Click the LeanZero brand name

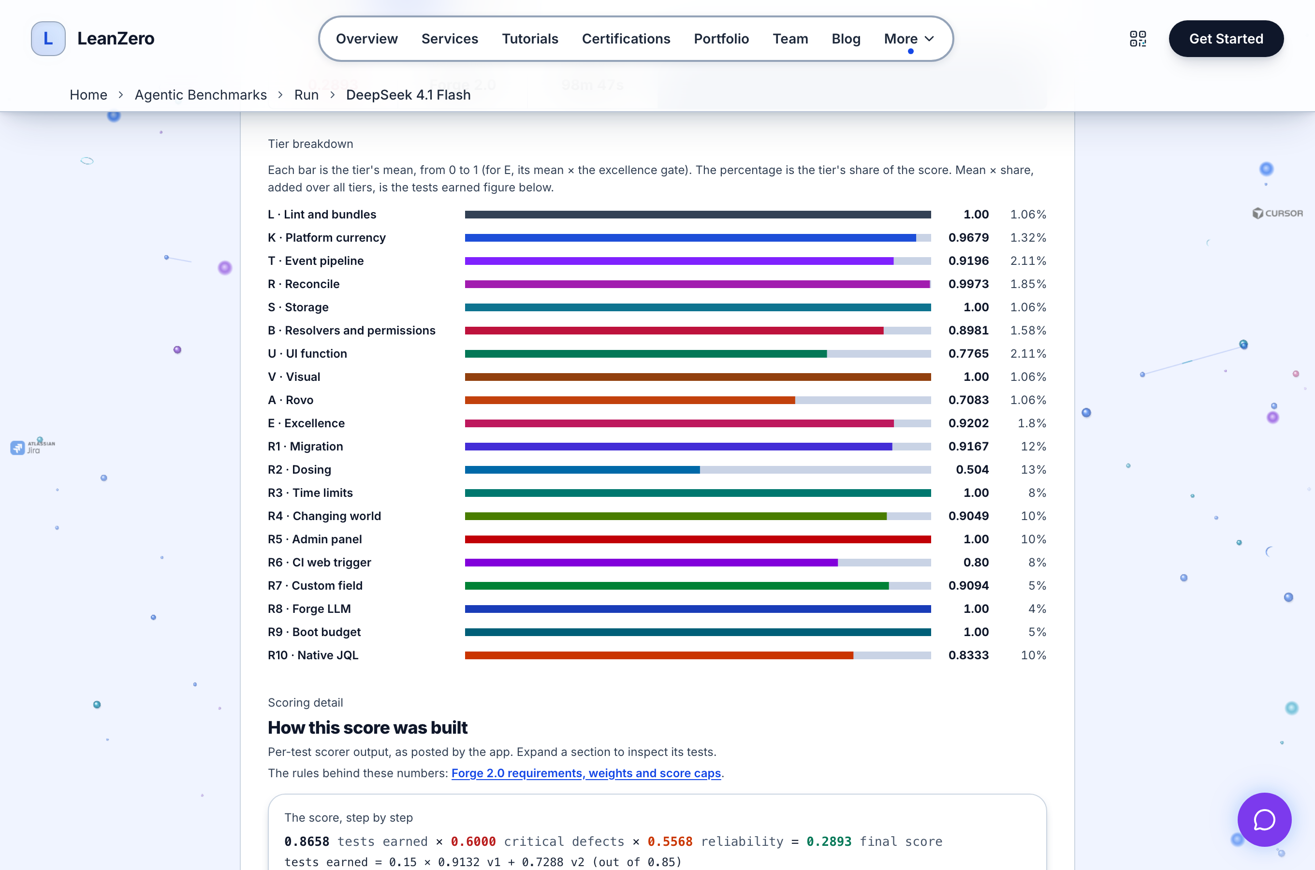pyautogui.click(x=116, y=38)
